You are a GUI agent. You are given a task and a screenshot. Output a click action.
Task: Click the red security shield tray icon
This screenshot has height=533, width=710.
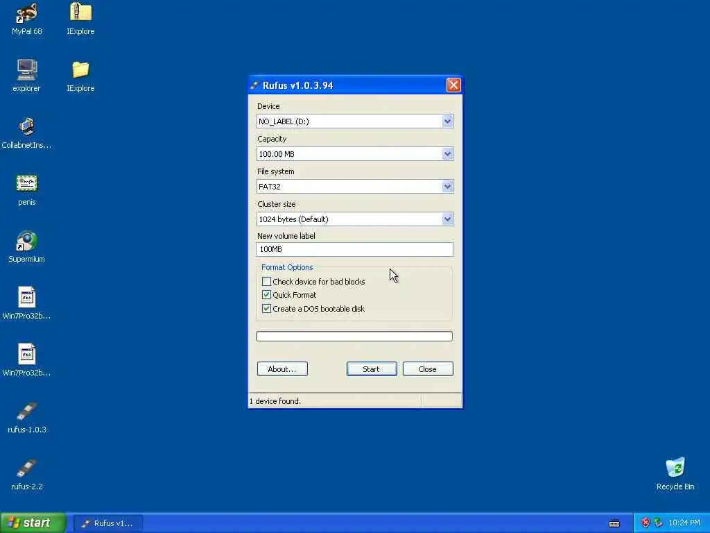pos(646,523)
